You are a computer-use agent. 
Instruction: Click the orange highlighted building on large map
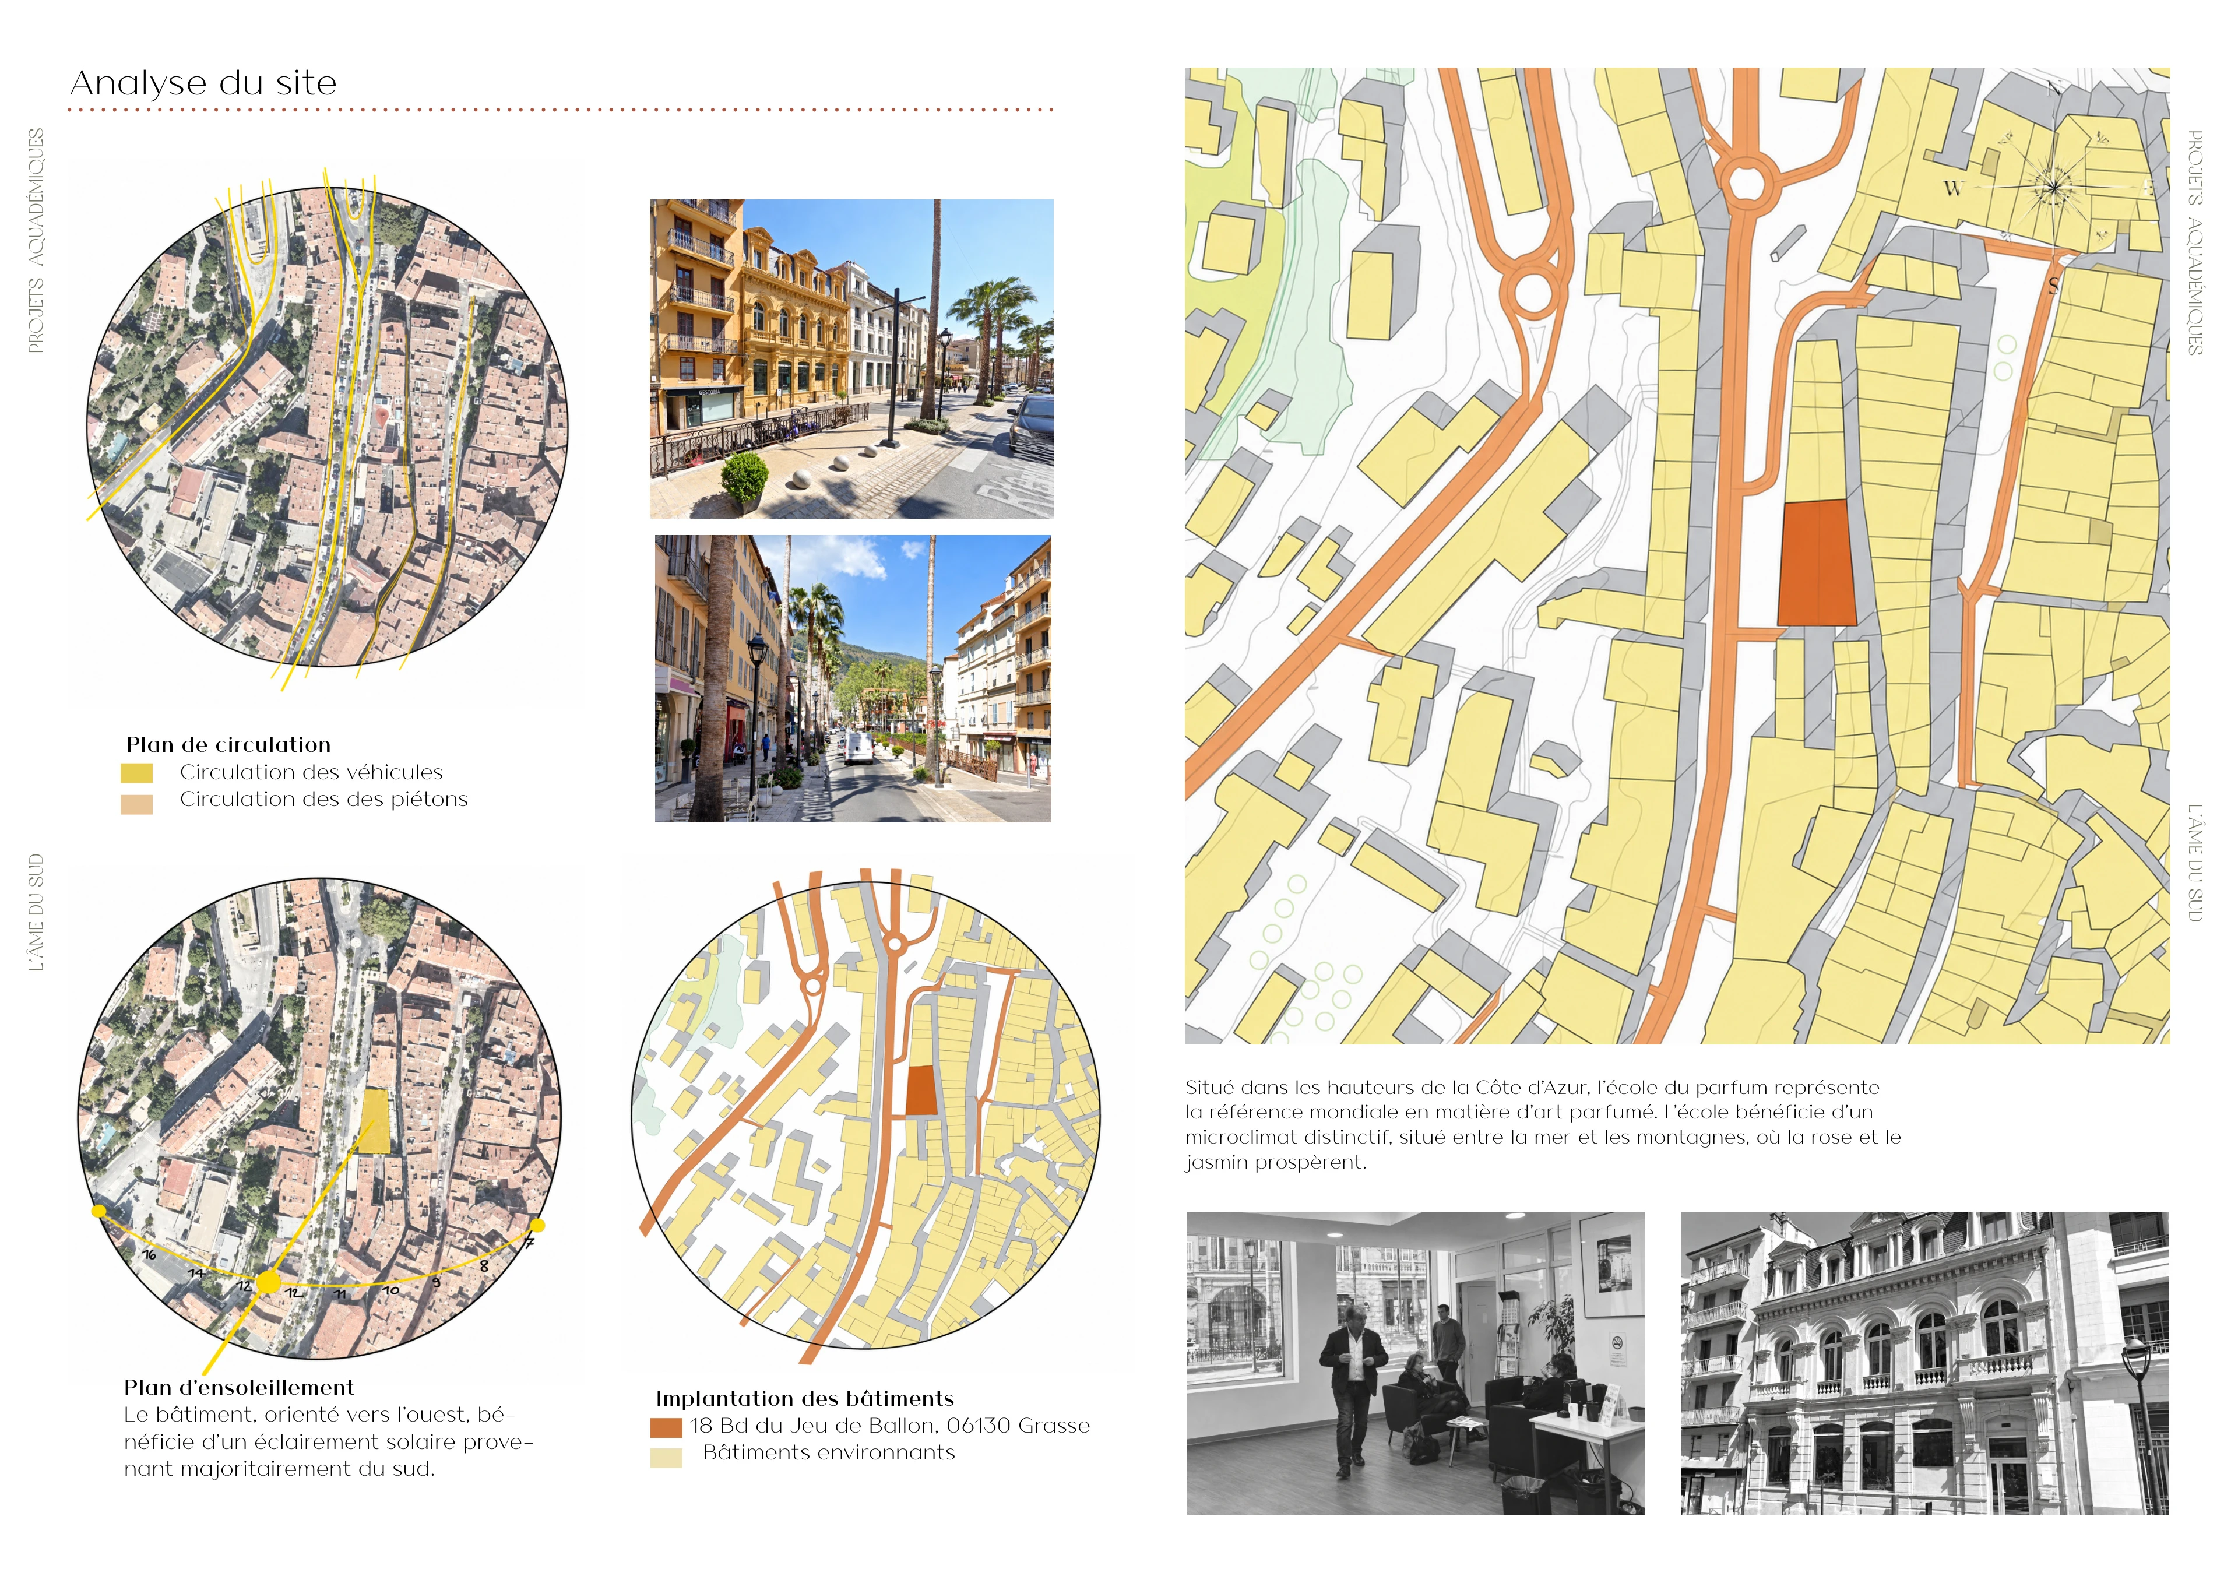point(1817,564)
